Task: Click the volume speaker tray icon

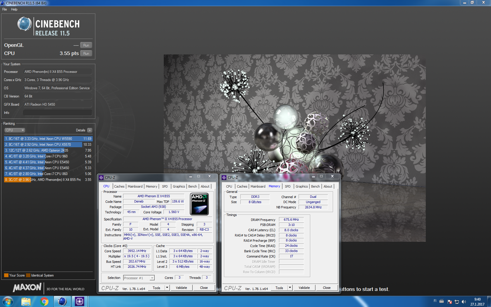Action: [x=464, y=302]
